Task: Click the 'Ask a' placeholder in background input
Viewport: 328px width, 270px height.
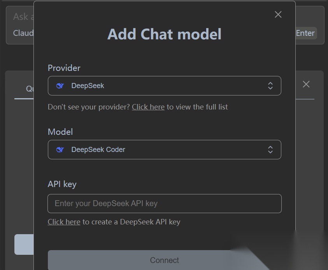Action: click(23, 16)
